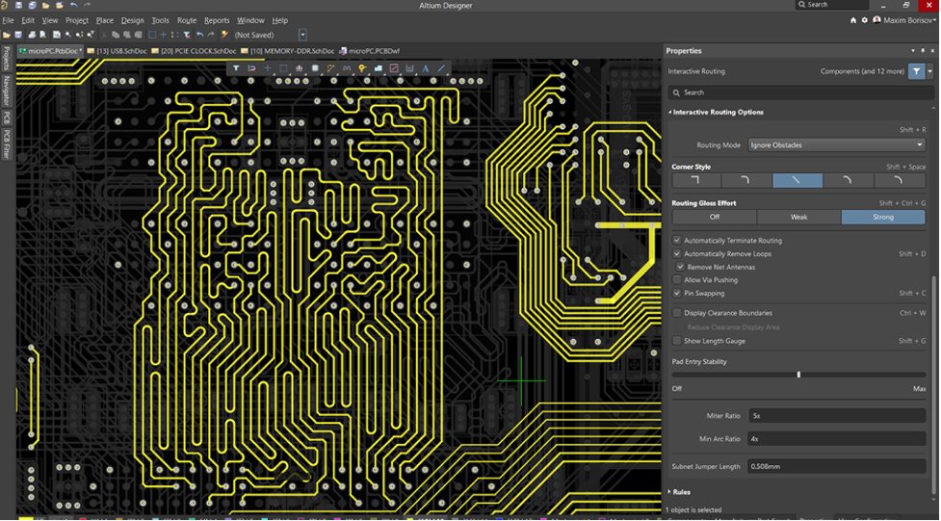Enable Display Clearance Boundaries checkbox
The image size is (941, 521).
[677, 313]
